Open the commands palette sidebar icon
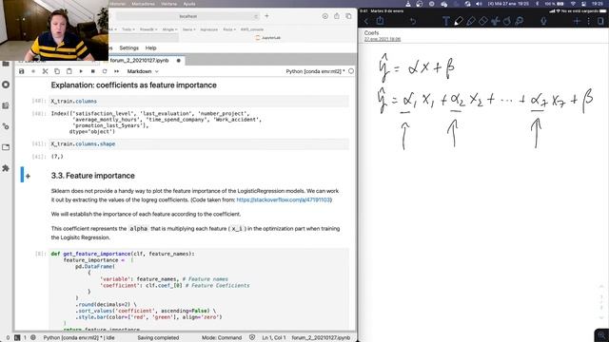Image resolution: width=609 pixels, height=342 pixels. click(6, 105)
